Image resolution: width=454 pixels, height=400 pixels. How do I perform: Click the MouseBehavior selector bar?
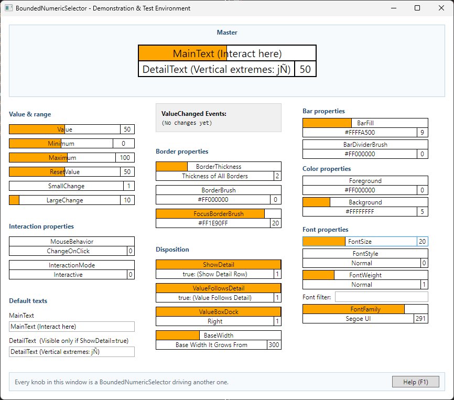[72, 242]
